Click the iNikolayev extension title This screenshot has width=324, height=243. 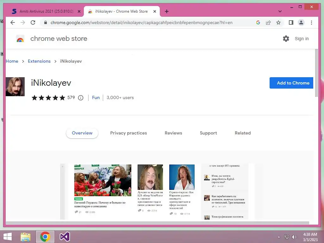51,83
